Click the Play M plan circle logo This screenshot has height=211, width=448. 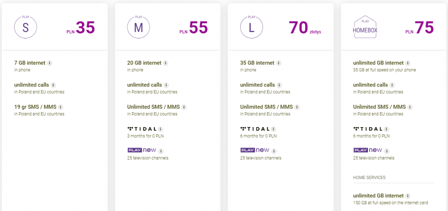[x=138, y=28]
